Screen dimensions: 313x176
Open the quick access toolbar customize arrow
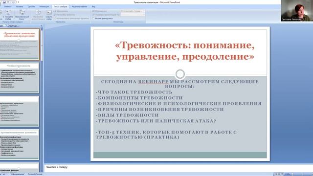click(x=18, y=2)
